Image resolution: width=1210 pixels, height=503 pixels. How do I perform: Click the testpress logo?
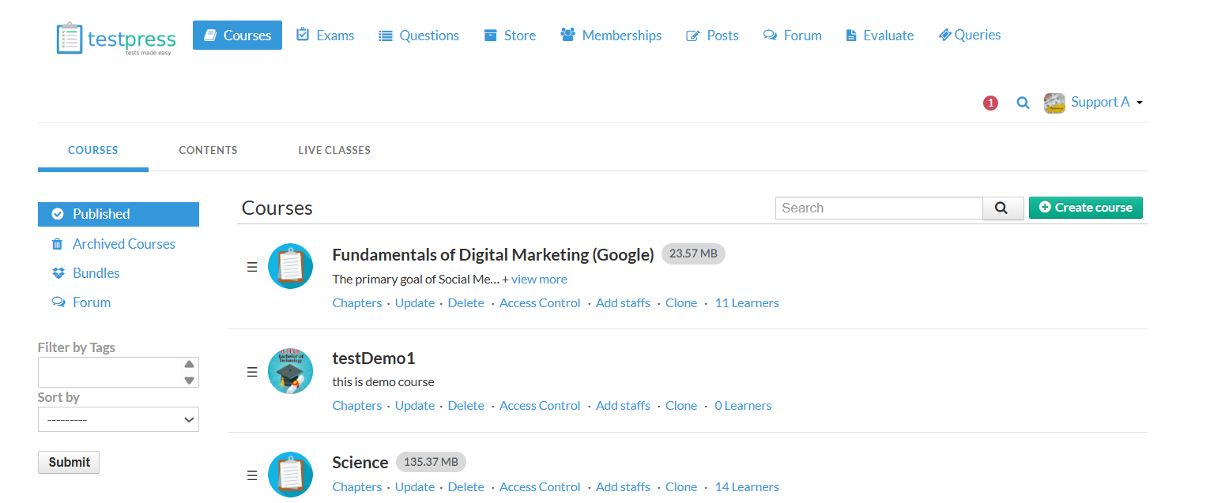pos(116,37)
